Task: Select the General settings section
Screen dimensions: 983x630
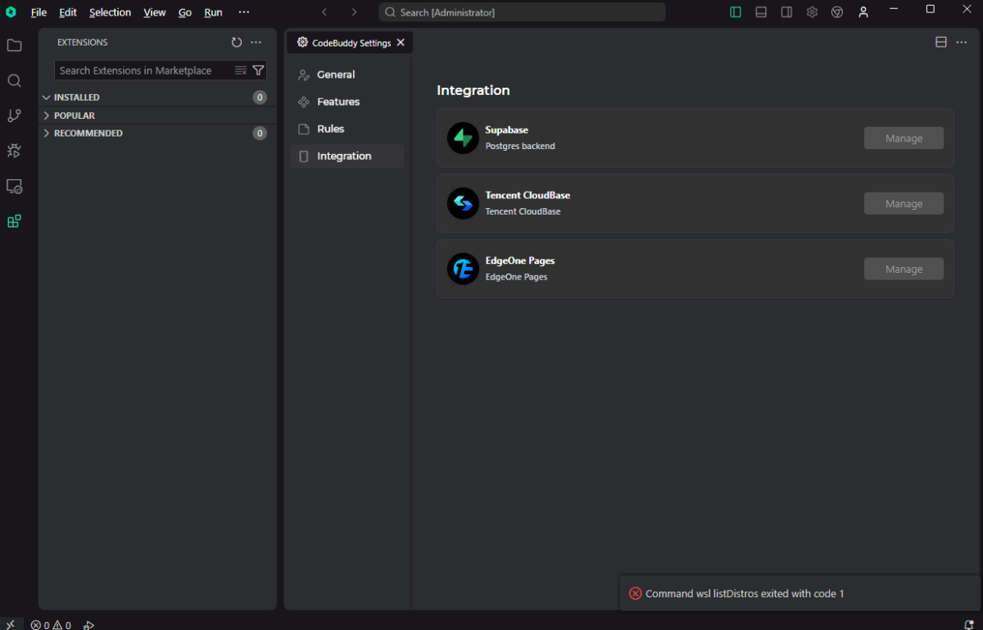Action: point(347,75)
